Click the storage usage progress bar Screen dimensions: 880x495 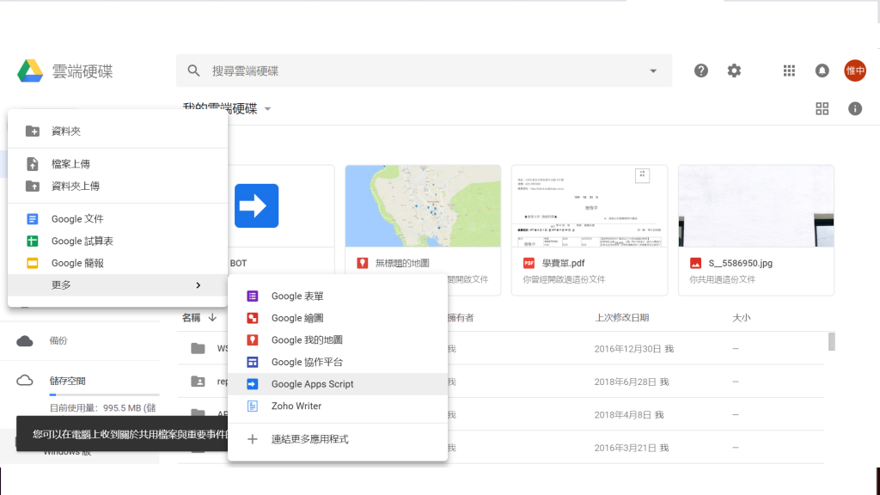(104, 395)
